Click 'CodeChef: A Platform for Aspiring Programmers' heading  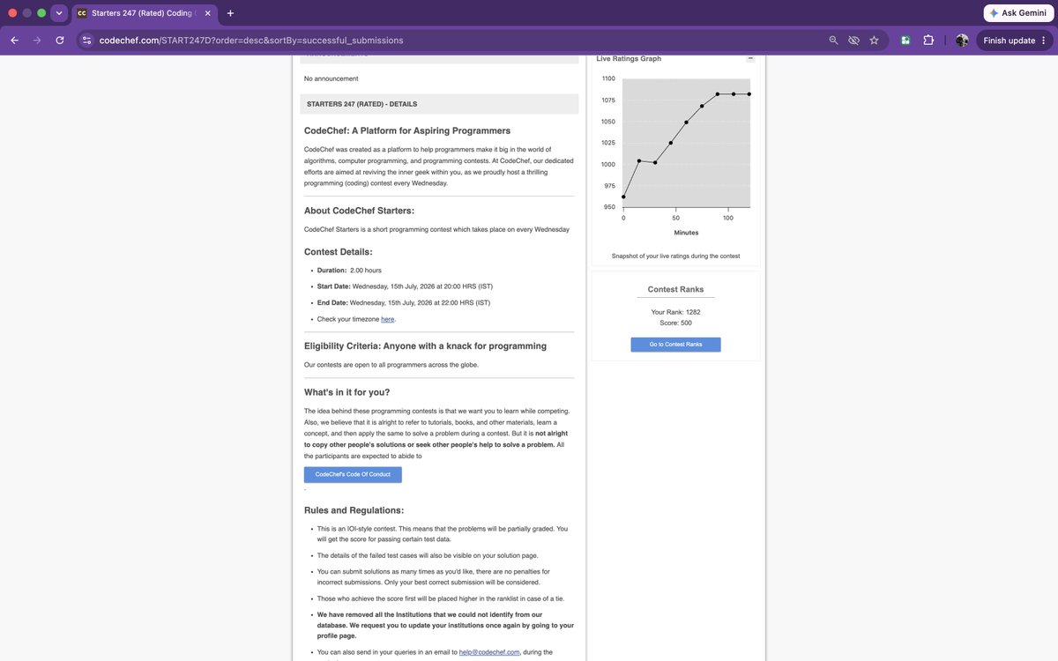pyautogui.click(x=407, y=130)
